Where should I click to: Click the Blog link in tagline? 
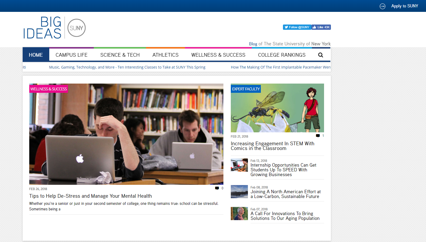point(253,44)
